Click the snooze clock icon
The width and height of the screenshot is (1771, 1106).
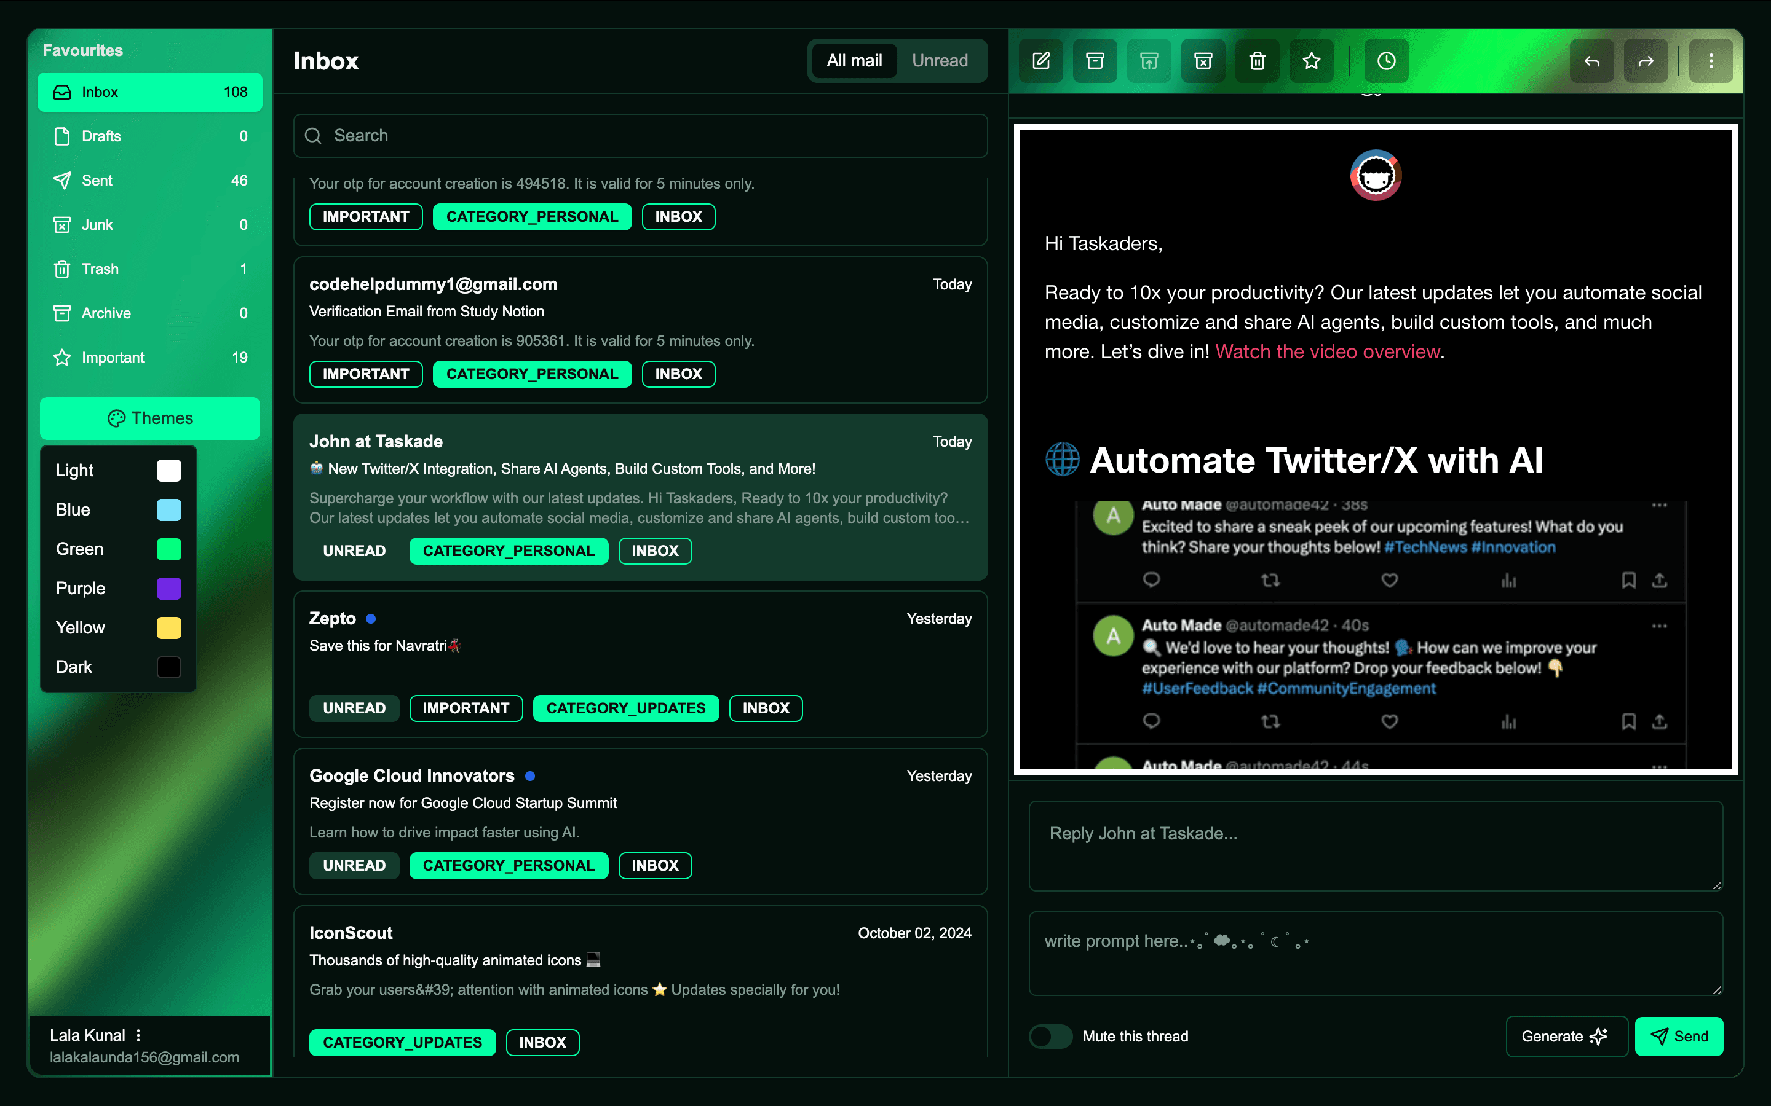(1386, 61)
